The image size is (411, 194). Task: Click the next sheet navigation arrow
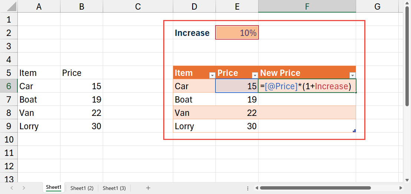[x=24, y=188]
